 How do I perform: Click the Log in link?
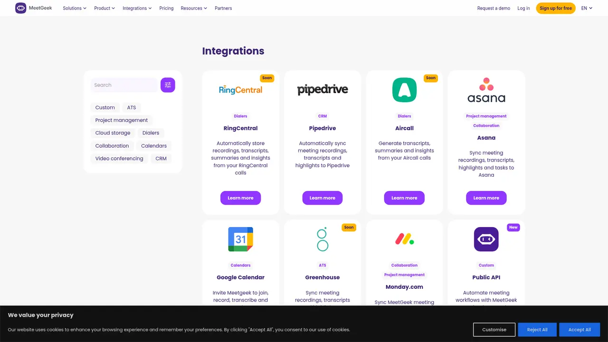point(523,8)
